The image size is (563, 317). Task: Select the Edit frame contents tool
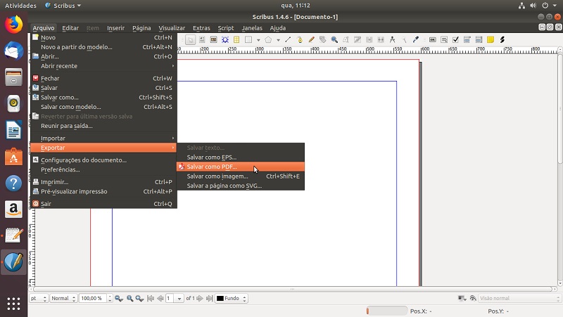click(x=346, y=40)
